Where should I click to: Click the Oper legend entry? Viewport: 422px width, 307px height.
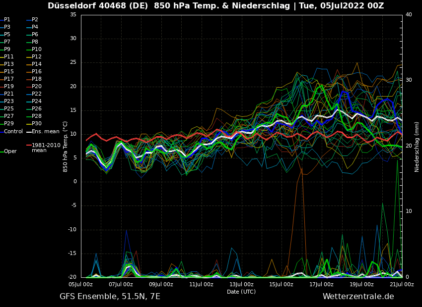coord(10,152)
